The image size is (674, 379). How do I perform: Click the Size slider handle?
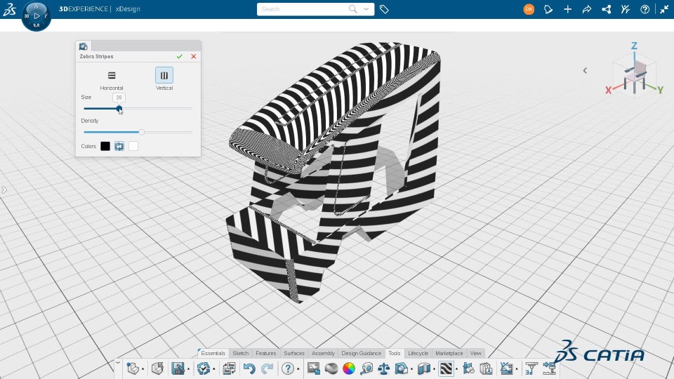point(119,108)
